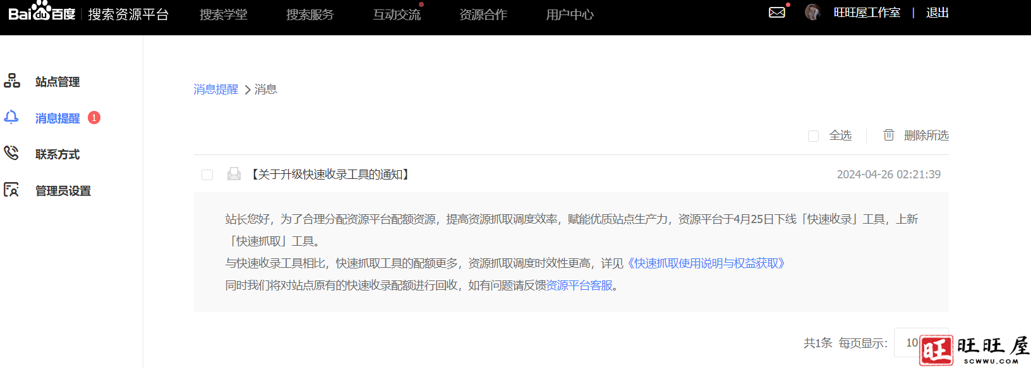The width and height of the screenshot is (1031, 368).
Task: Click the 站点管理 sitemap icon
Action: tap(12, 81)
